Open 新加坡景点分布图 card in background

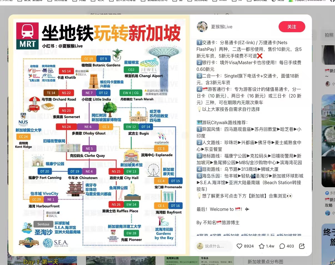coord(266,262)
